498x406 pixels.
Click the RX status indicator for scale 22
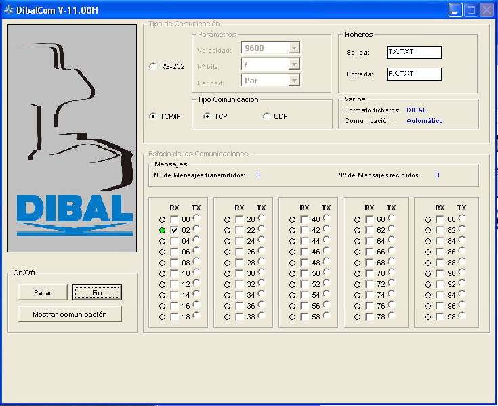coord(227,230)
